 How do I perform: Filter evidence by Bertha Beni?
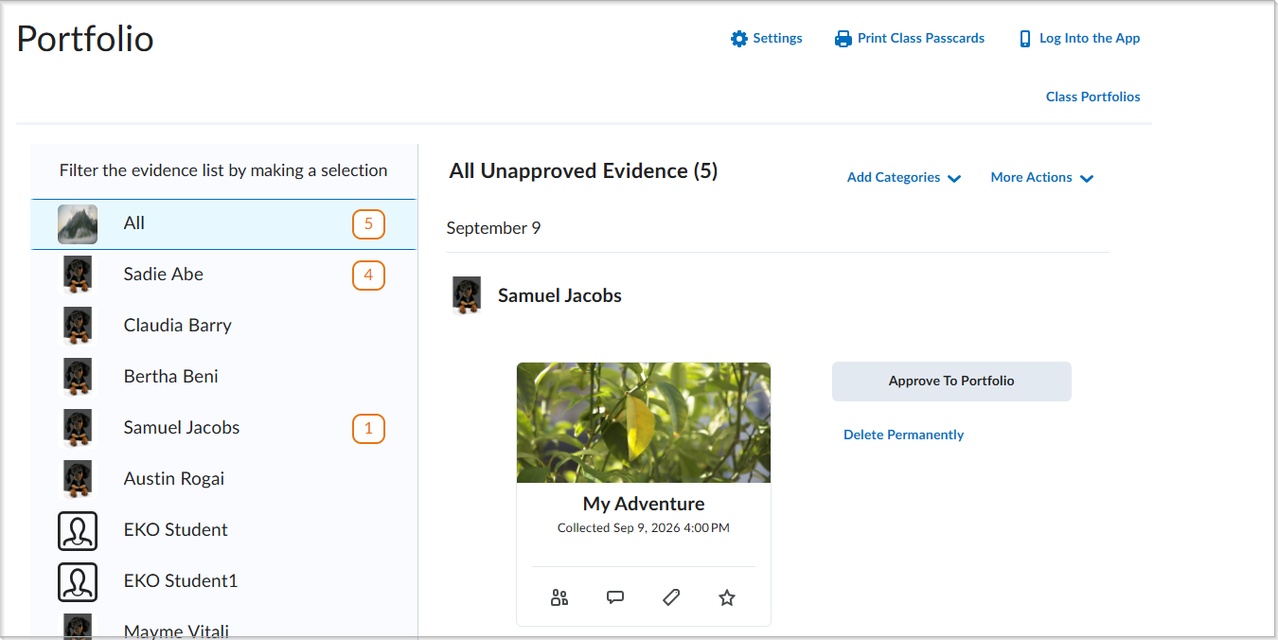pos(224,377)
